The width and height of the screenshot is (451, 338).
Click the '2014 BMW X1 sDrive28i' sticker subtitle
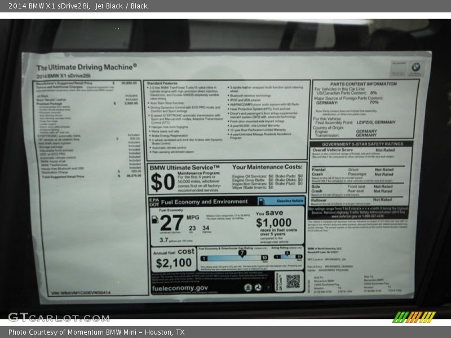[64, 76]
